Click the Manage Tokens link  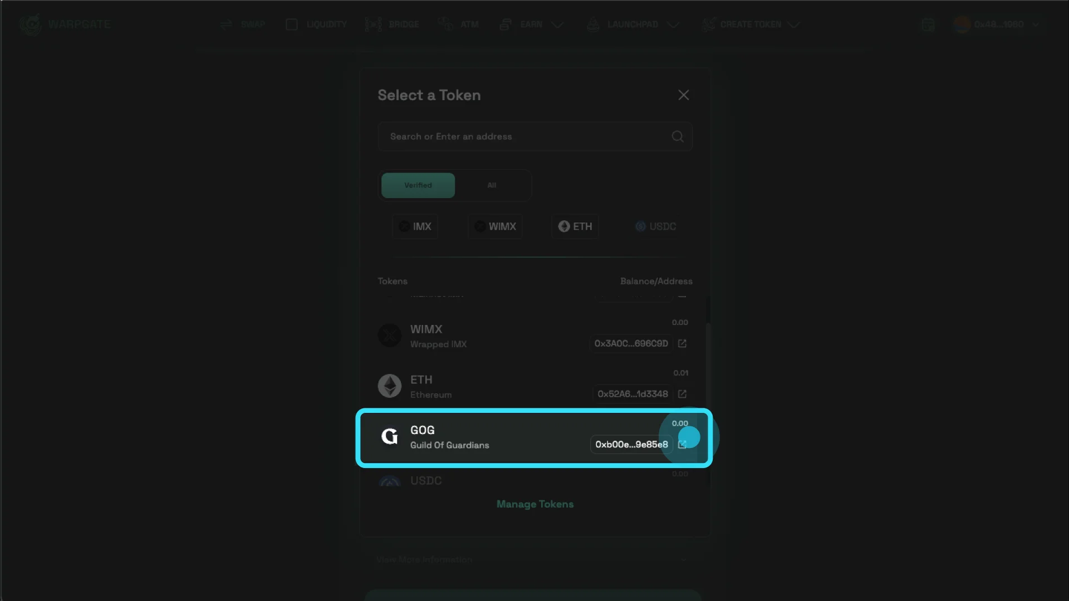[x=534, y=504]
